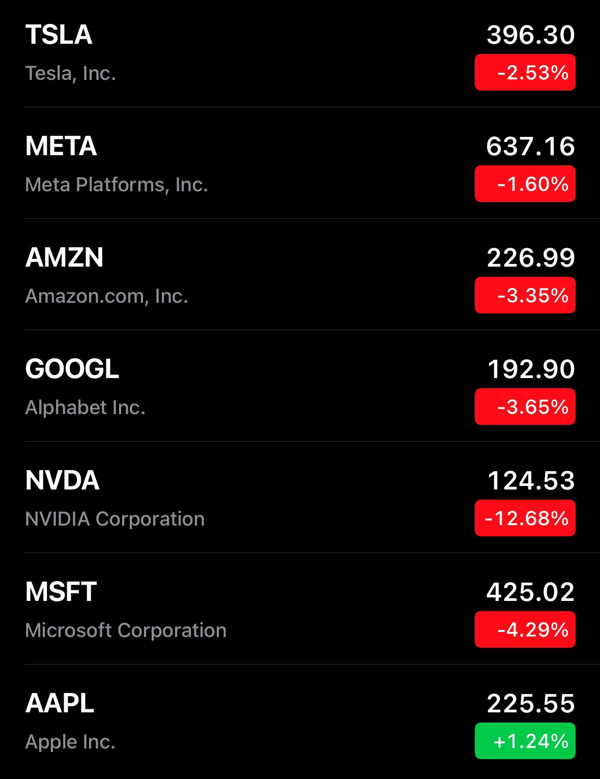Image resolution: width=600 pixels, height=779 pixels.
Task: Select the GOOGL ticker symbol
Action: tap(72, 369)
